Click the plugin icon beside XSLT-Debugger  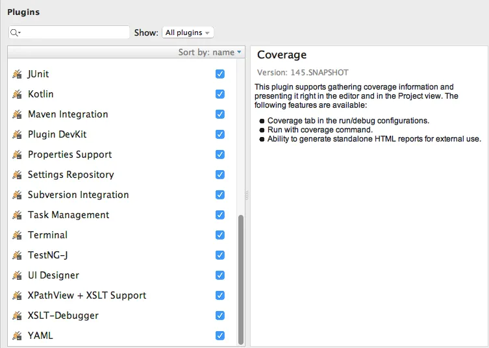coord(17,316)
